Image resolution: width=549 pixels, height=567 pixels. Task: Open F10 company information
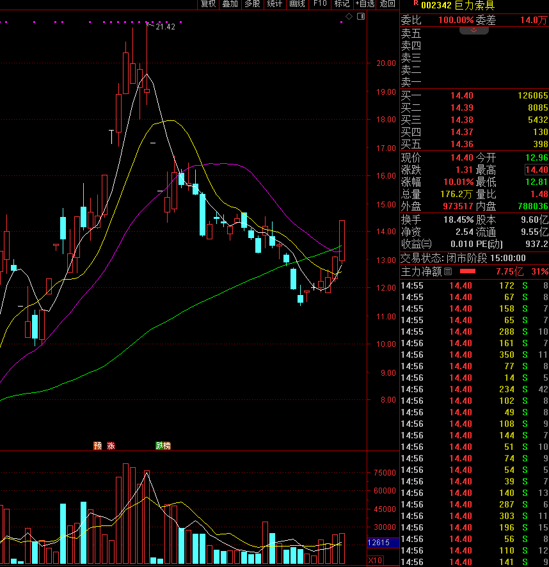pos(320,4)
